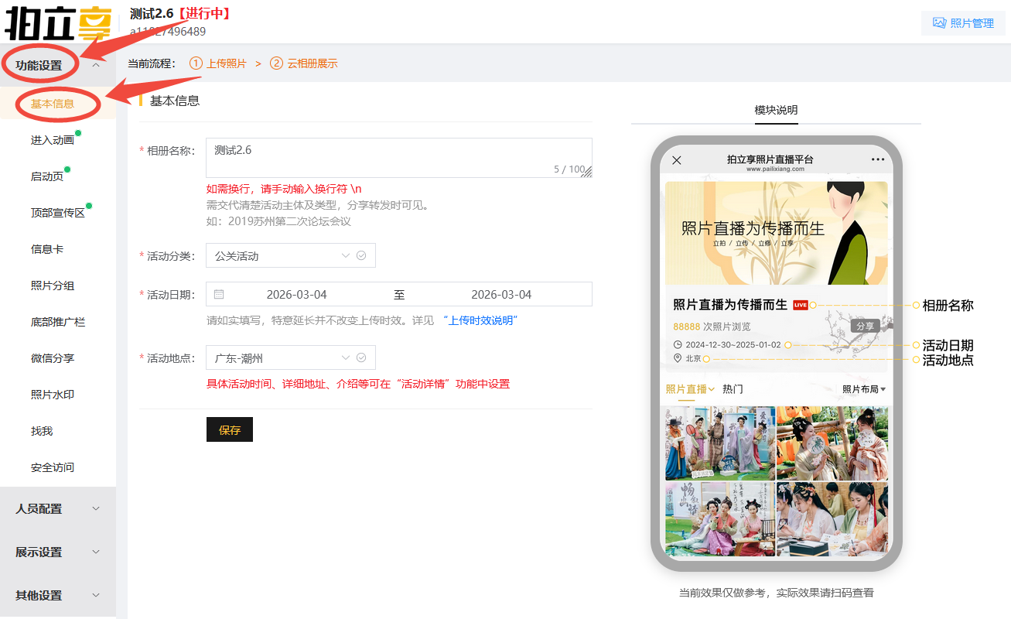Click the red LIVE badge in preview
The width and height of the screenshot is (1011, 619).
point(800,305)
